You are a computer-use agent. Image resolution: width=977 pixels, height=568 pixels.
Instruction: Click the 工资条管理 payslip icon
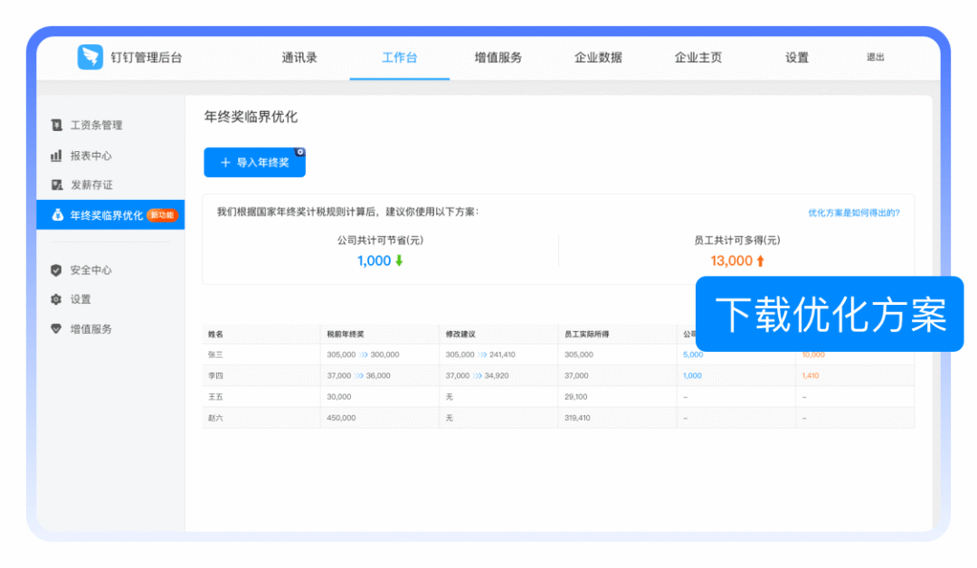(57, 126)
